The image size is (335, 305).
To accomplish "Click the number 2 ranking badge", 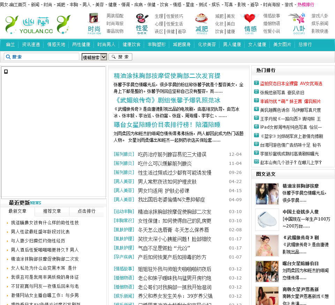I will 256,92.
